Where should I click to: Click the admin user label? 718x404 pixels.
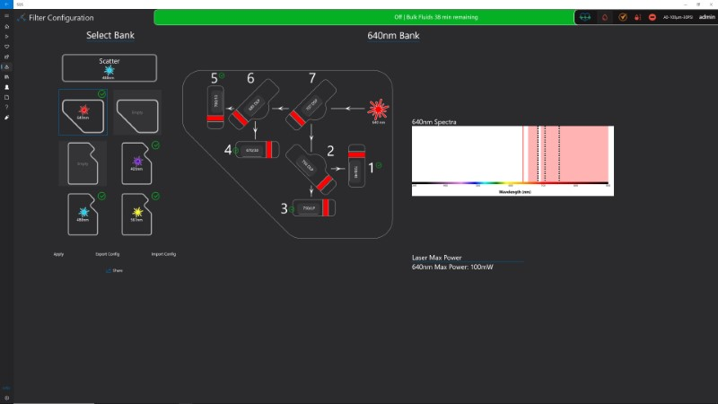coord(706,17)
